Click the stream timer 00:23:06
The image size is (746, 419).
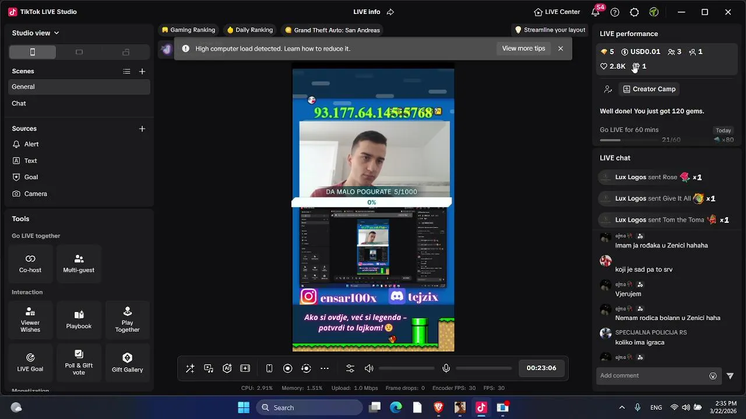coord(541,368)
